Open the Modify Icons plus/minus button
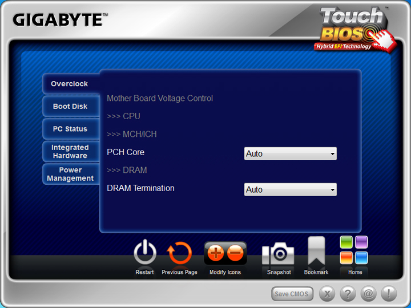The width and height of the screenshot is (411, 308). click(225, 253)
